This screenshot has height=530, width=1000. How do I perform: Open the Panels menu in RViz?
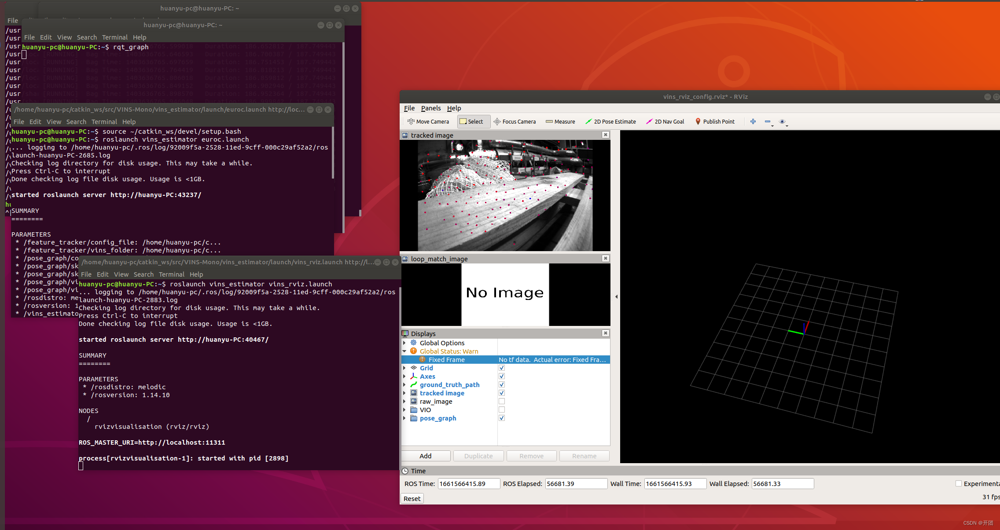430,108
